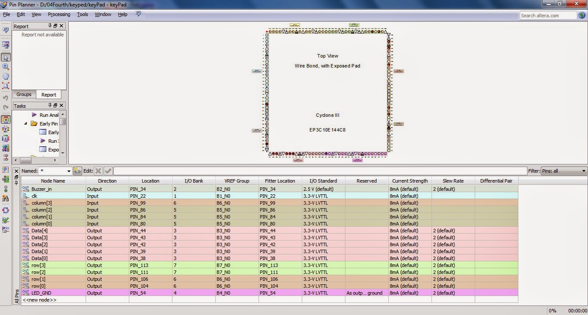588x315 pixels.
Task: Select the arrow selection tool
Action: tap(6, 57)
